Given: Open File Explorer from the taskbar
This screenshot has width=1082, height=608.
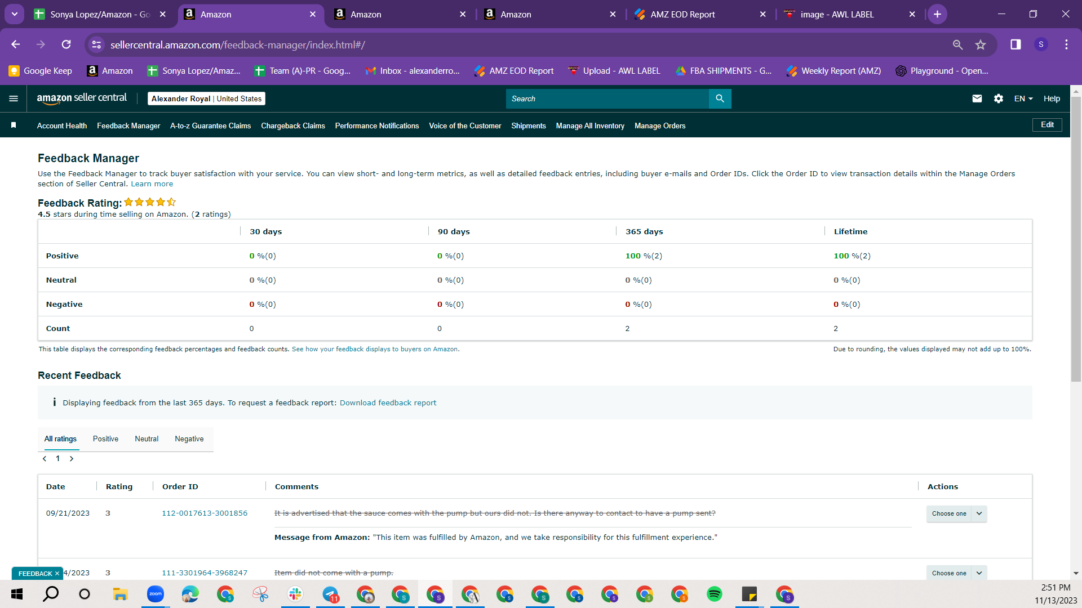Looking at the screenshot, I should tap(120, 594).
